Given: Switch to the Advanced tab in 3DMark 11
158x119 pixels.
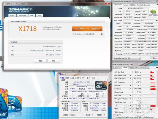Looking at the screenshot, I should 22,16.
